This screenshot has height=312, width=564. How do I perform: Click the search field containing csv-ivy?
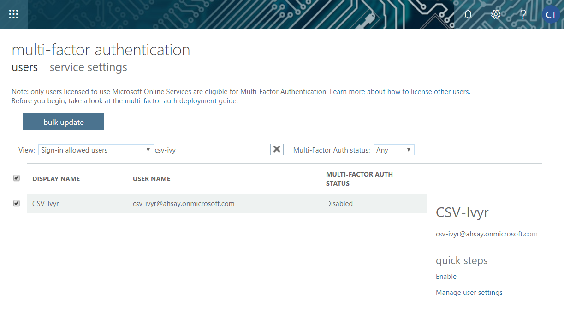(212, 150)
